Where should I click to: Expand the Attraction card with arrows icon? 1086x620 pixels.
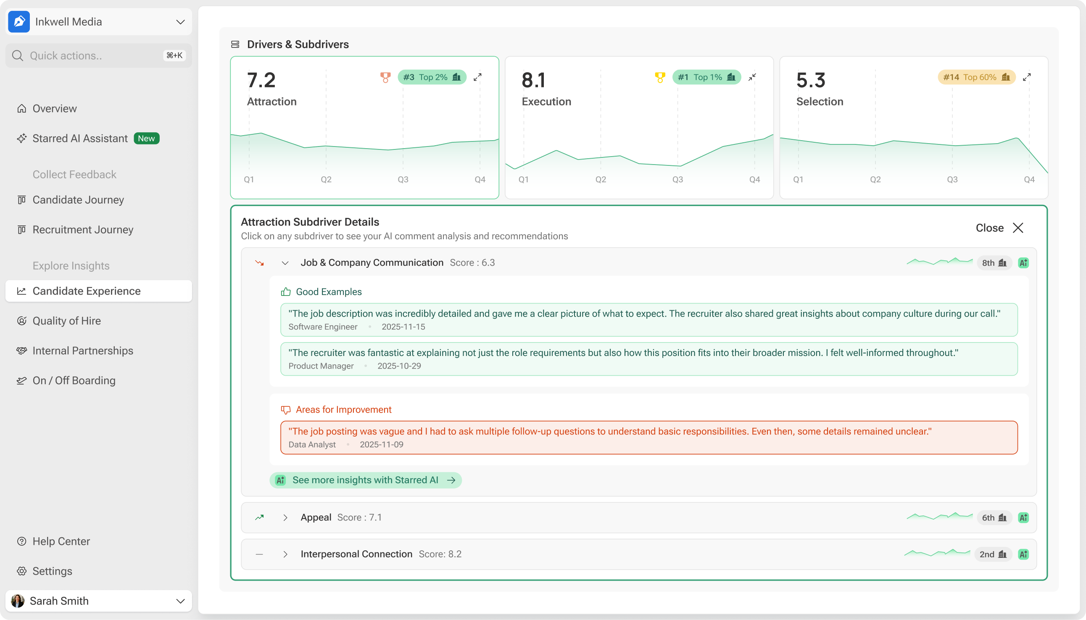477,77
